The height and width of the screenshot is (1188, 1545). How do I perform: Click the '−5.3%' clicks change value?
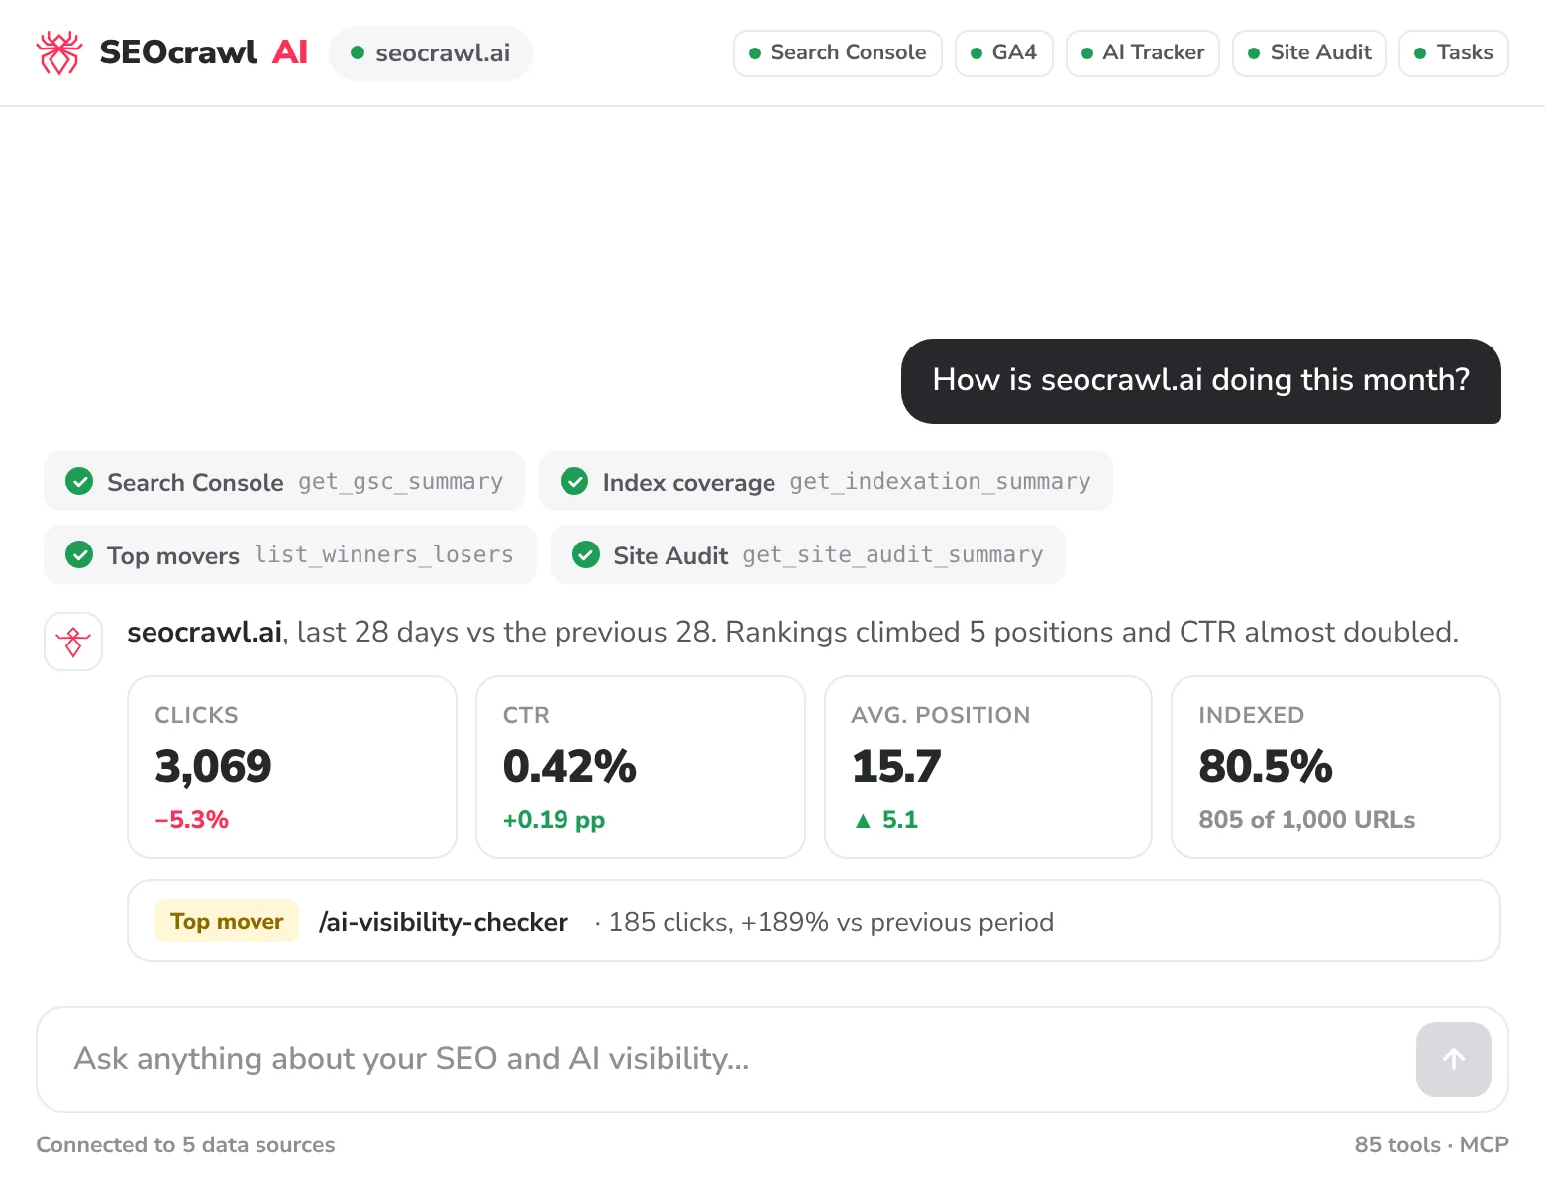(192, 820)
